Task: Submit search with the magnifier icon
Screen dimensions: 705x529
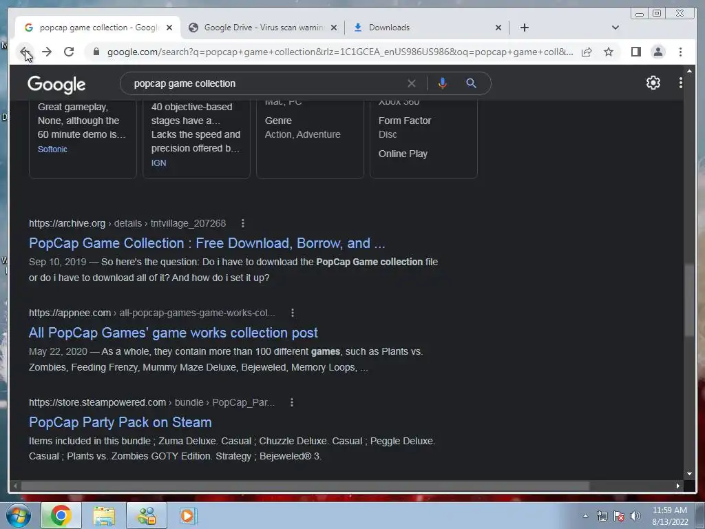Action: pos(471,83)
